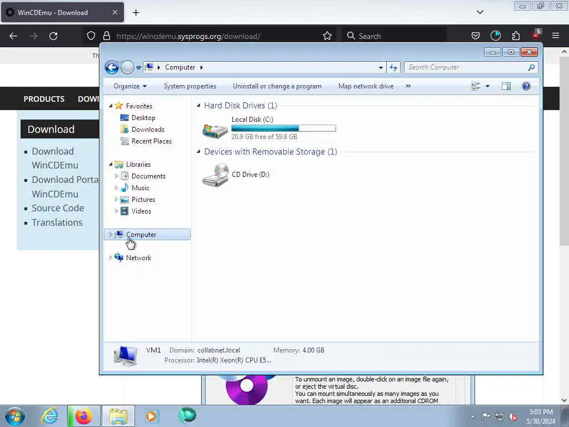Expand the Network tree node arrow

coord(111,258)
